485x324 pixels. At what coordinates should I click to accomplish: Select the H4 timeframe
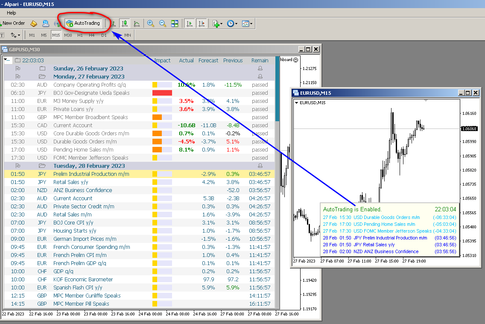(91, 35)
